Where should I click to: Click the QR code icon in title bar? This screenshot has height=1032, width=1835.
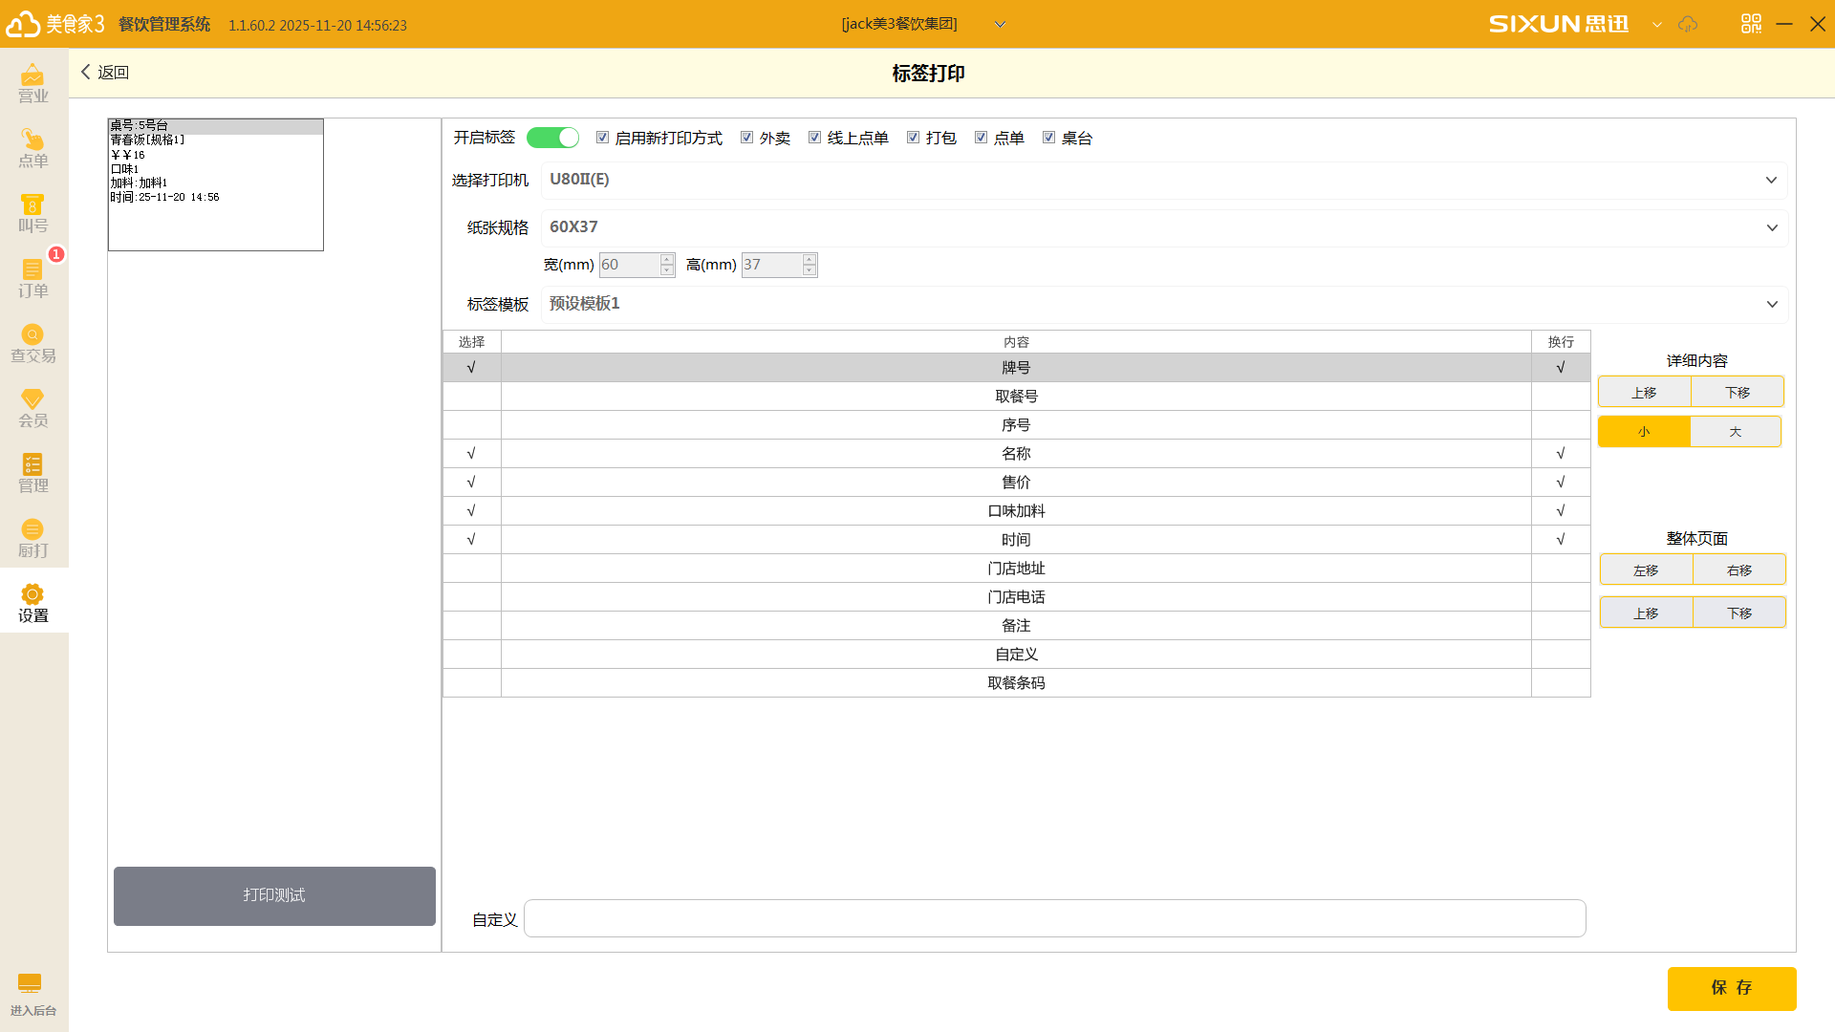tap(1751, 24)
